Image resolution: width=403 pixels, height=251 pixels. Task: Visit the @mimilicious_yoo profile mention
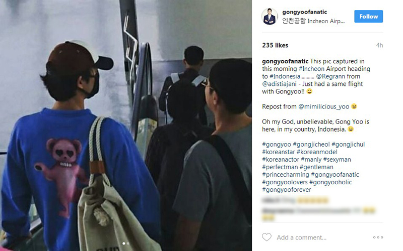pyautogui.click(x=323, y=106)
